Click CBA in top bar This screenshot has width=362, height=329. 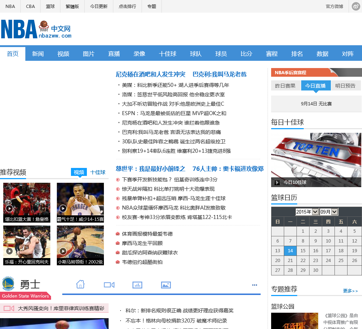pyautogui.click(x=30, y=7)
